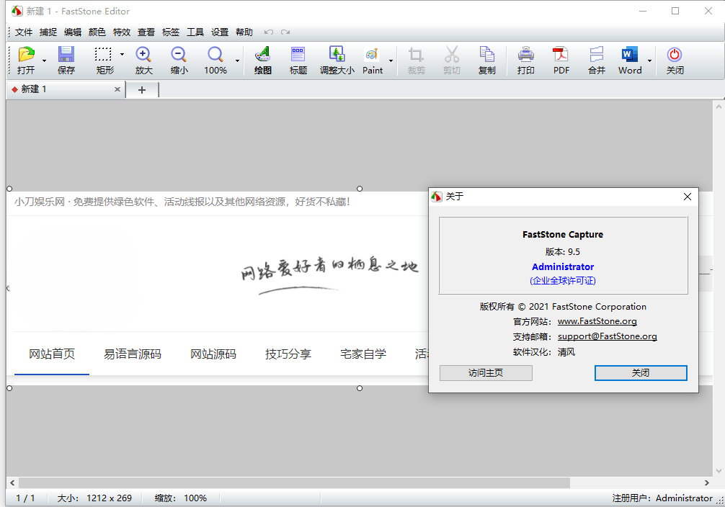725x507 pixels.
Task: Expand the 100% zoom dropdown arrow
Action: [237, 60]
